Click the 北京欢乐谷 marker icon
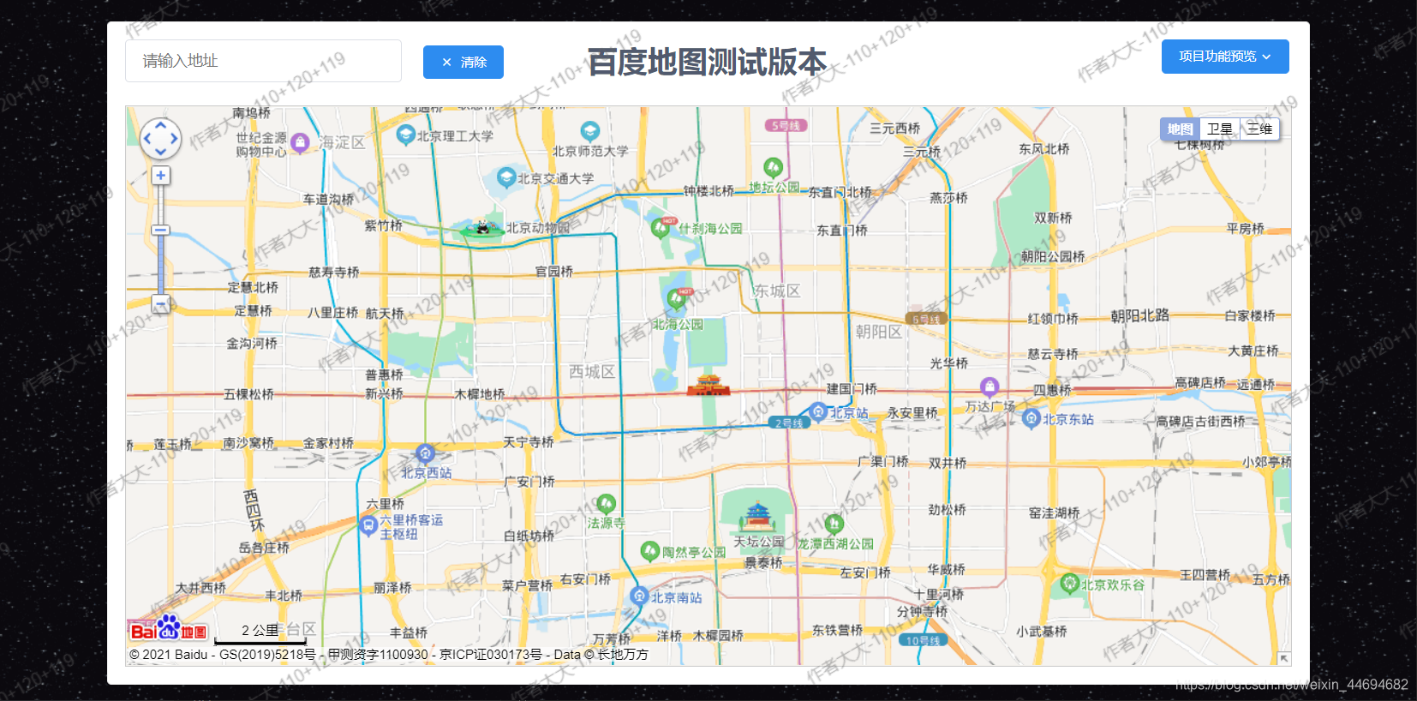 tap(1069, 584)
